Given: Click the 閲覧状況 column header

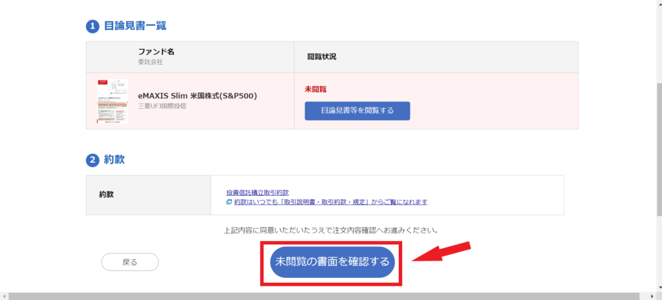Looking at the screenshot, I should (x=322, y=57).
